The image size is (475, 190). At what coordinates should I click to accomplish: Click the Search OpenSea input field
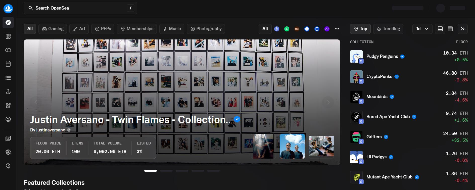[x=80, y=8]
